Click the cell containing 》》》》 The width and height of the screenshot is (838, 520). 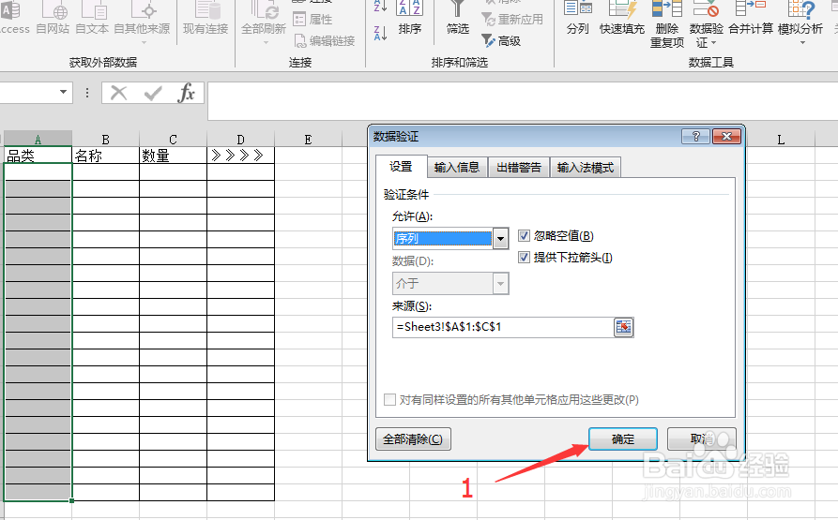coord(240,156)
